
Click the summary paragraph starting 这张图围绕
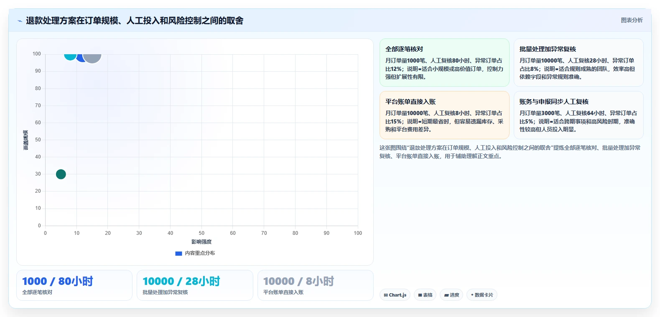tap(510, 152)
